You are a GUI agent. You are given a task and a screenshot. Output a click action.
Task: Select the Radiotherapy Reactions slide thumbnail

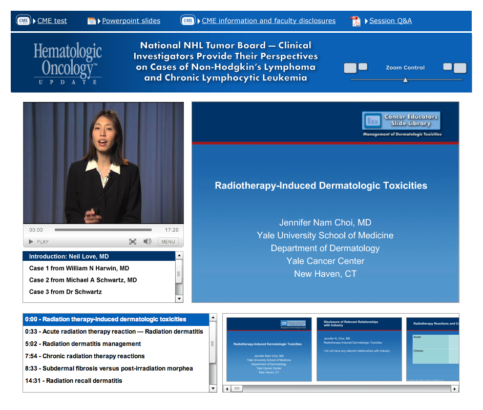click(x=433, y=350)
